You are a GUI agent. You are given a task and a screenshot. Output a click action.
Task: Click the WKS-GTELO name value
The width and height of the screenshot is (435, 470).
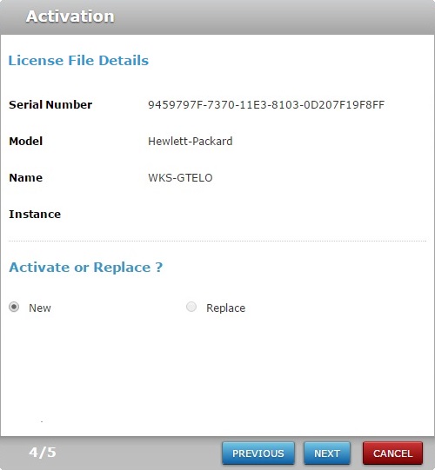coord(180,178)
